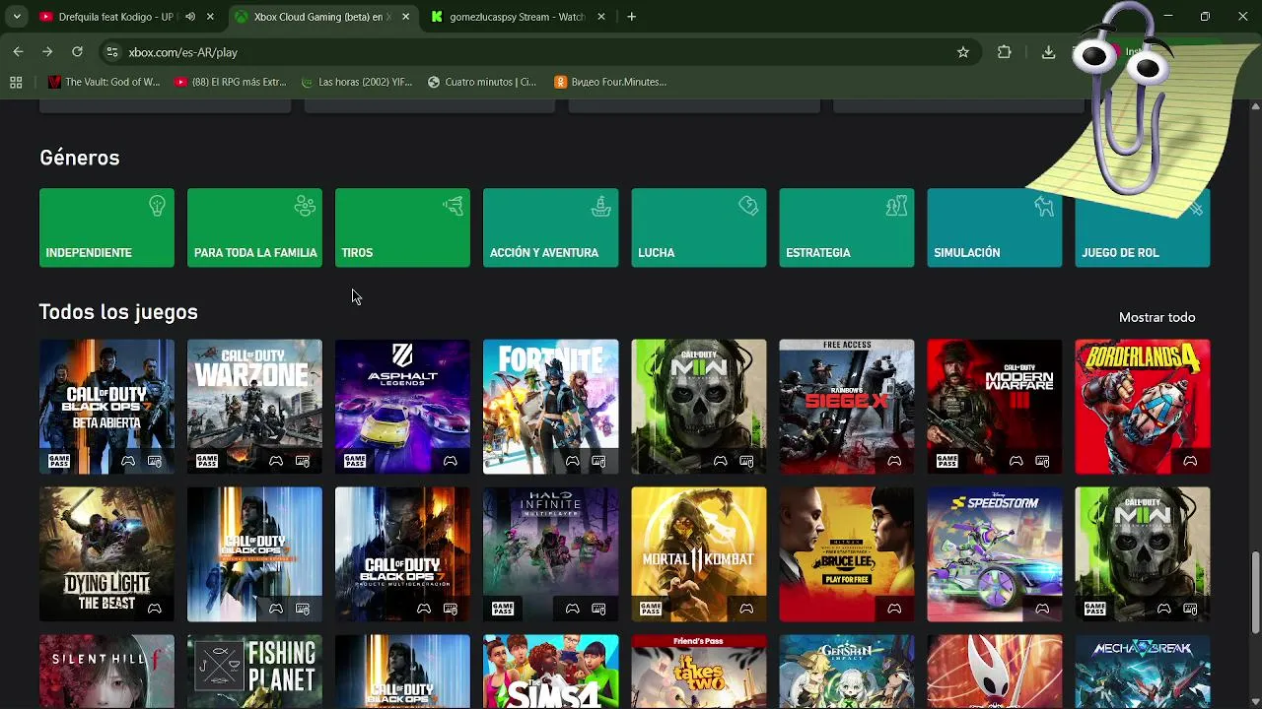Image resolution: width=1262 pixels, height=709 pixels.
Task: Open the Cuatro minutos bookmark
Action: (x=482, y=82)
